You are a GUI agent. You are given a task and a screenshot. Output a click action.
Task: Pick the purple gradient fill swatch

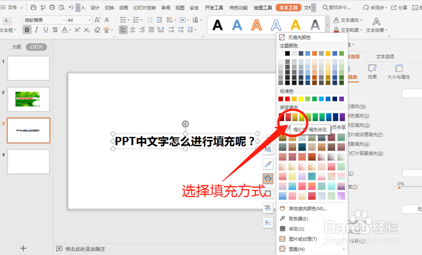[342, 117]
